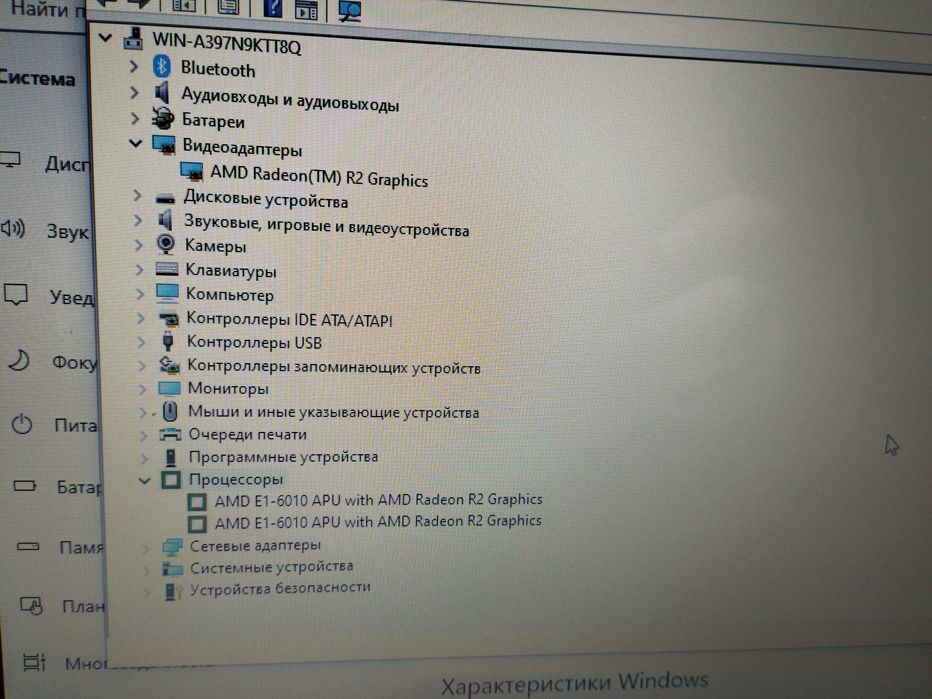Click the blue Help toolbar icon

pyautogui.click(x=272, y=8)
